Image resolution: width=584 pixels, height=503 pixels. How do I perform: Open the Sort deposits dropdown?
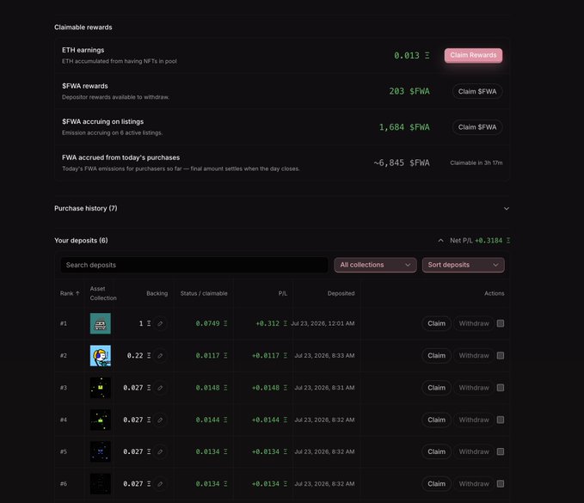[x=463, y=265]
